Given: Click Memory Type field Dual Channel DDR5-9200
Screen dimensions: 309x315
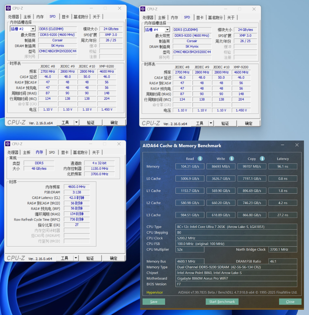Looking at the screenshot, I should [x=236, y=267].
